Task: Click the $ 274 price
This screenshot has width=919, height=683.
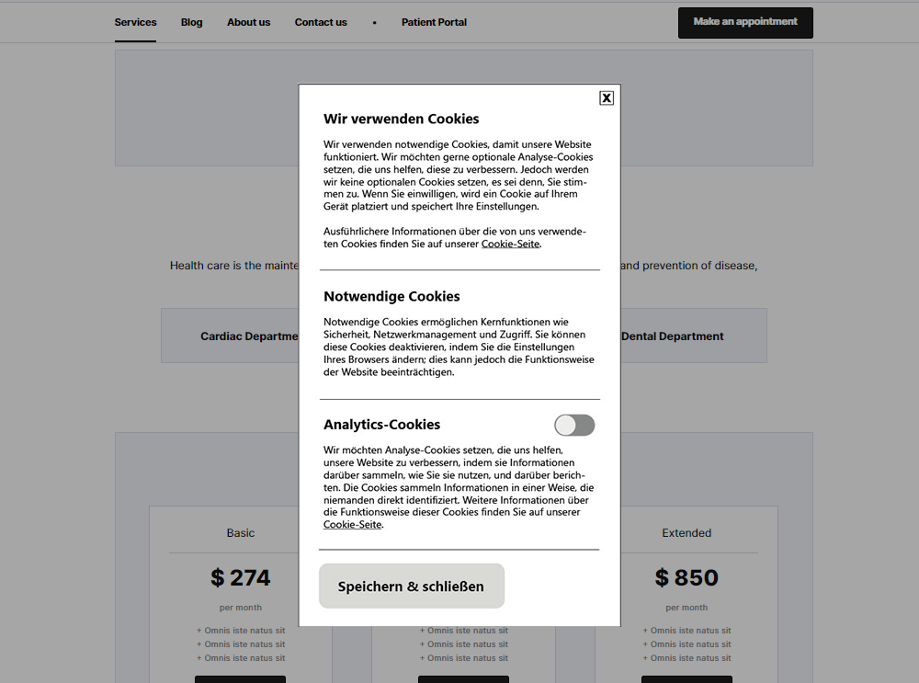Action: (240, 577)
